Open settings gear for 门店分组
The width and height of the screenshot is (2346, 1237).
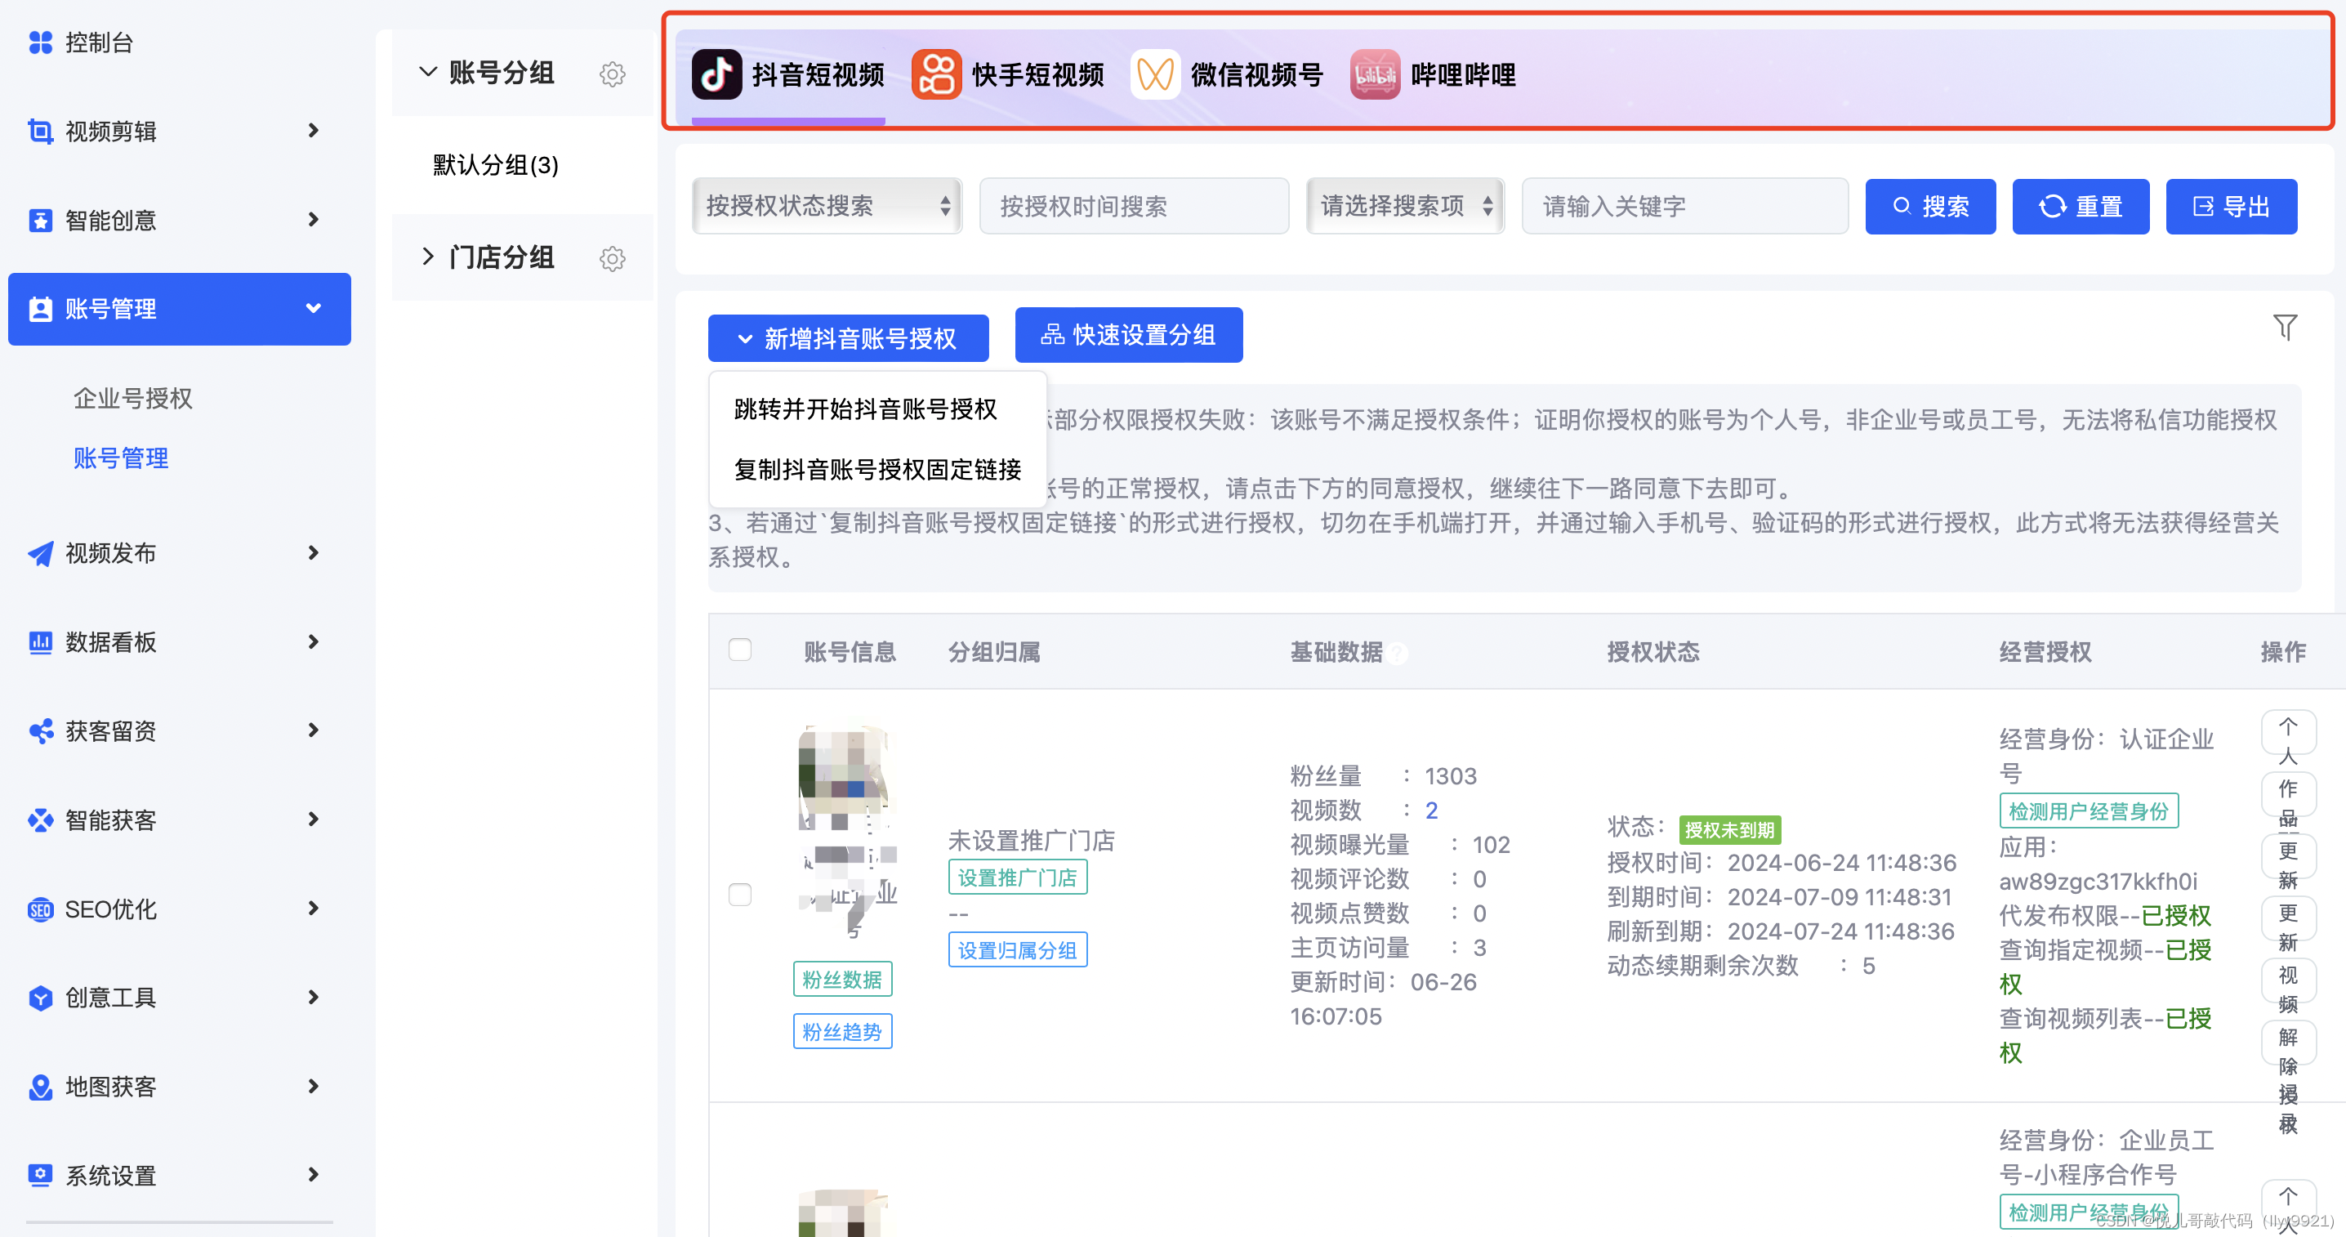click(x=612, y=259)
